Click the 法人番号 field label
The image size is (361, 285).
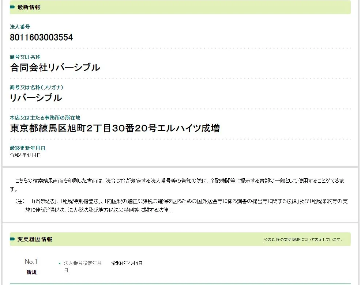[20, 27]
